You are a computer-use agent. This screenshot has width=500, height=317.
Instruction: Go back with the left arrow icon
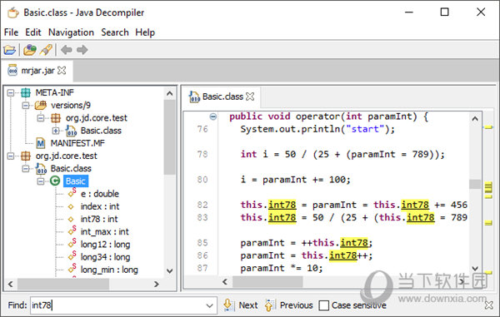67,50
